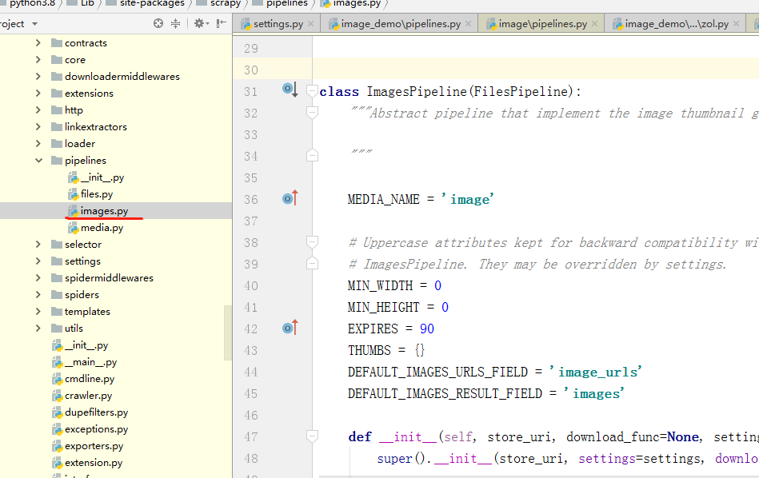This screenshot has width=759, height=478.
Task: Click the overriding gutter icon on line 42
Action: click(290, 328)
